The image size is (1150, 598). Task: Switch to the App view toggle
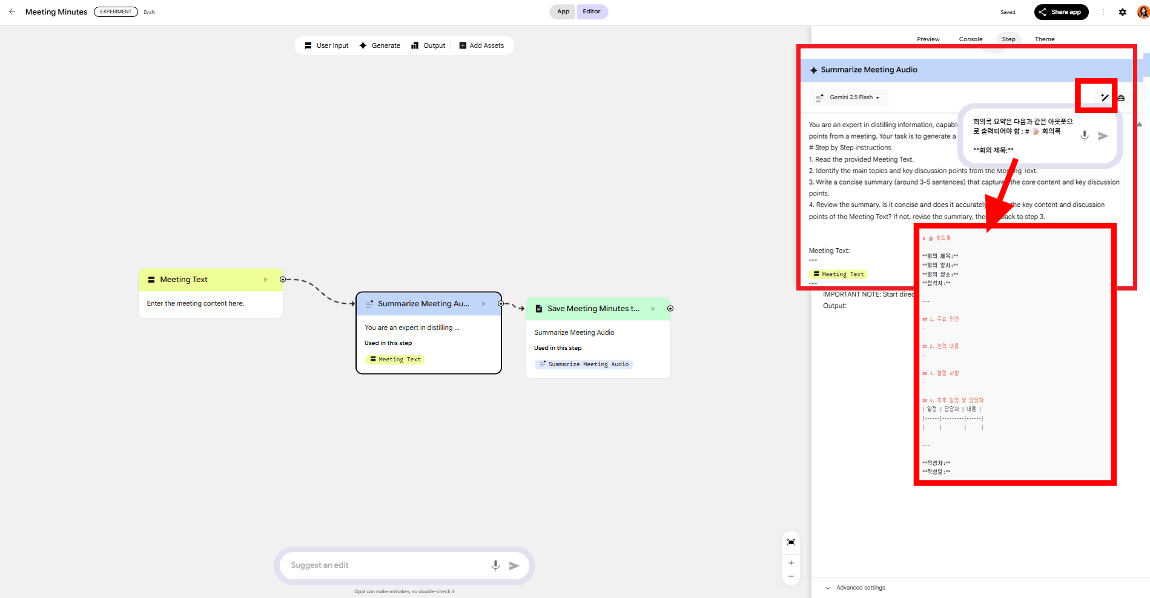[x=563, y=11]
